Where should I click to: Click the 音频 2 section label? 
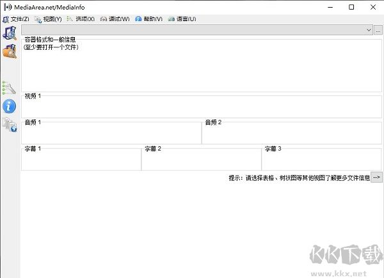coord(213,122)
